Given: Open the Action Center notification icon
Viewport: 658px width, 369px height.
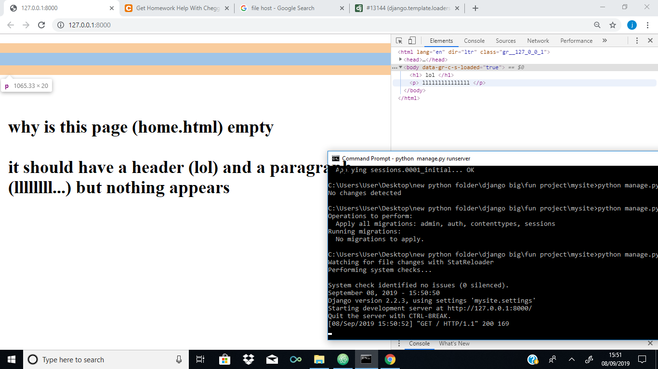Looking at the screenshot, I should 642,359.
